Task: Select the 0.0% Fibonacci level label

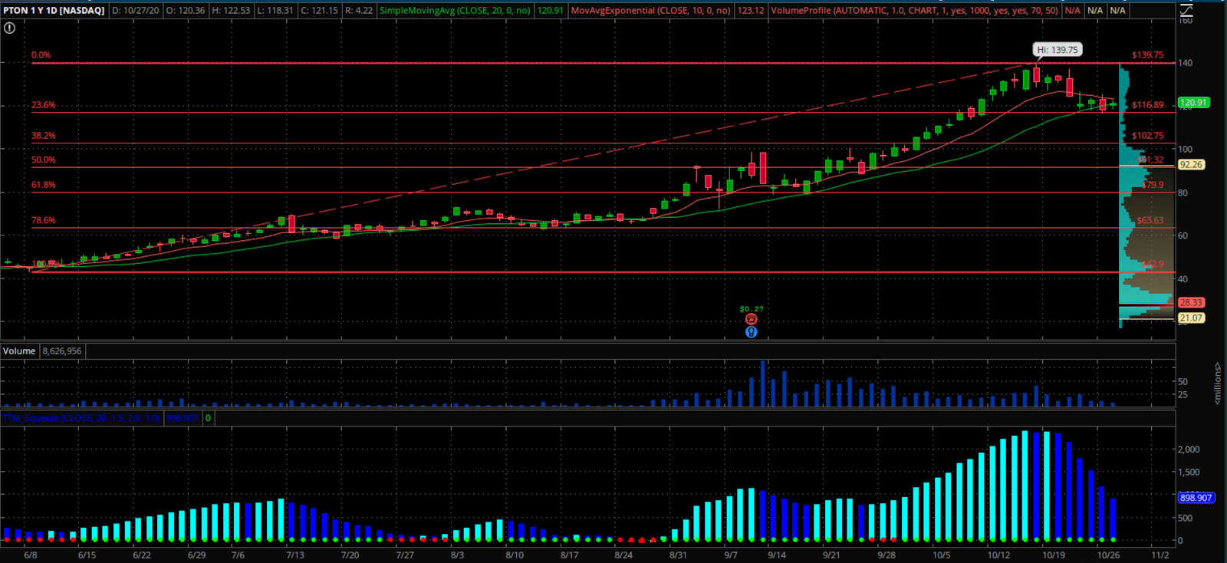Action: tap(41, 55)
